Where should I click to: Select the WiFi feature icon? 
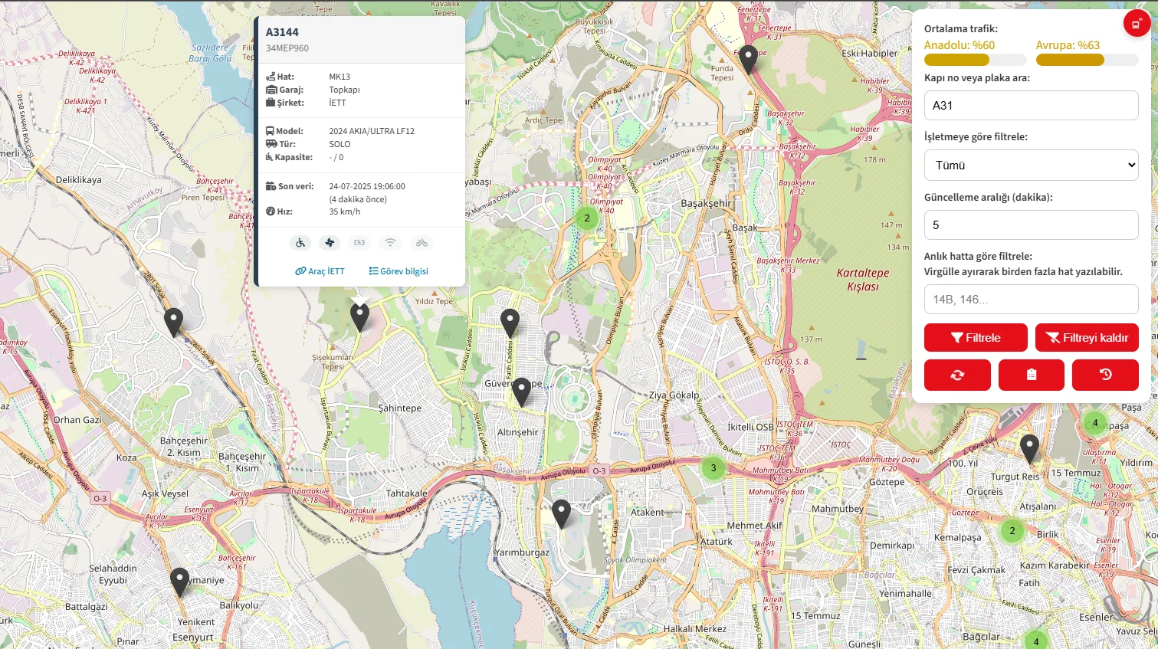coord(390,243)
